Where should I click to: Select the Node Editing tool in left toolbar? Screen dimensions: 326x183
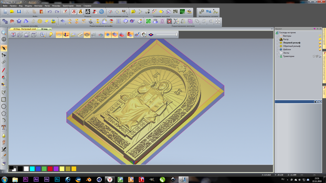[4, 55]
